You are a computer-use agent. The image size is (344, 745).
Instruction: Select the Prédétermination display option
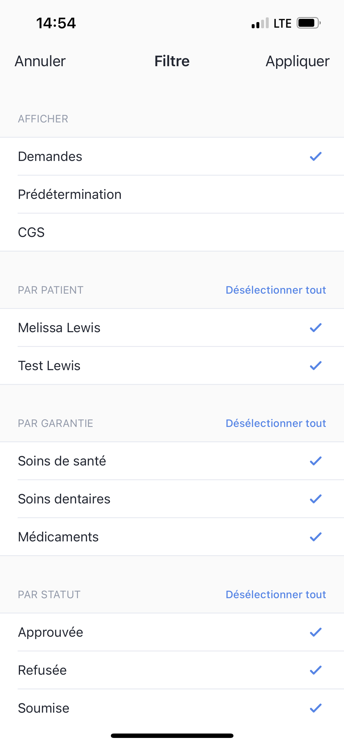point(70,194)
